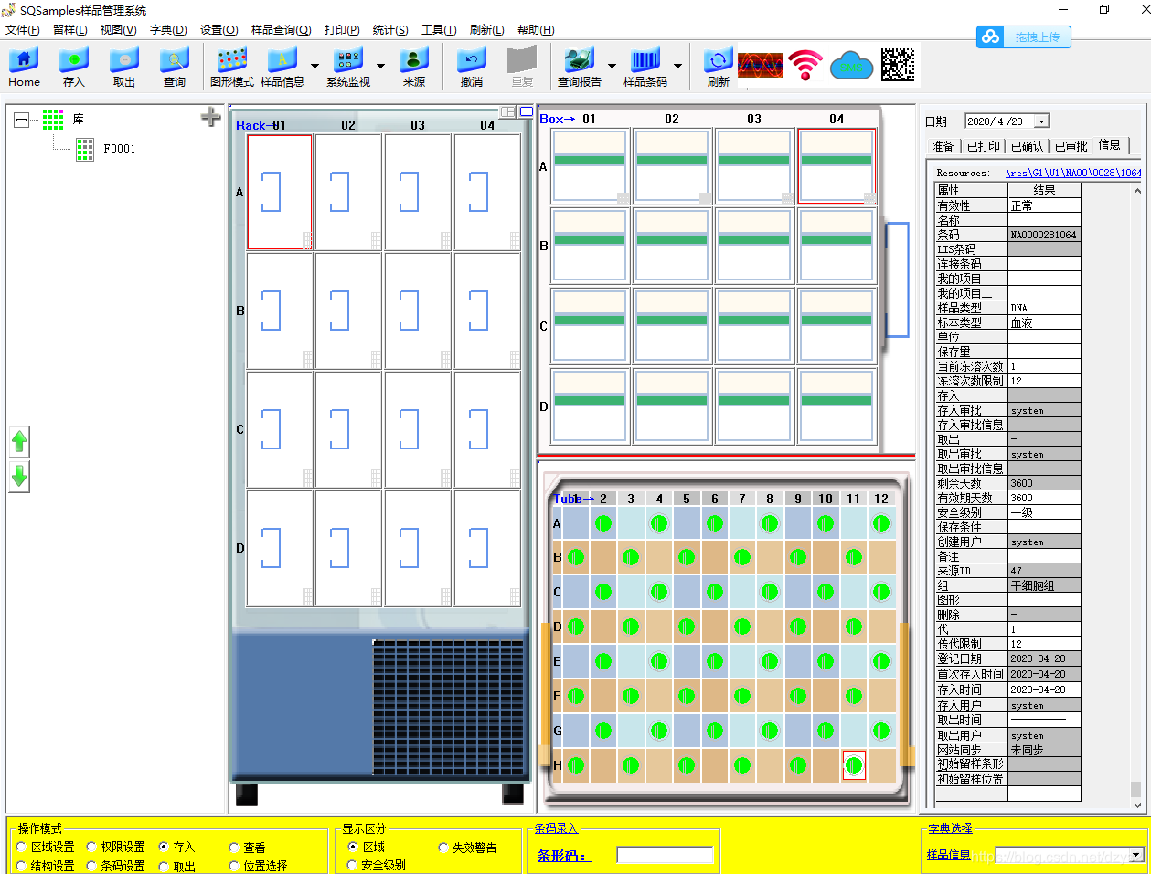Select tube H11 highlighted in red

click(x=853, y=765)
